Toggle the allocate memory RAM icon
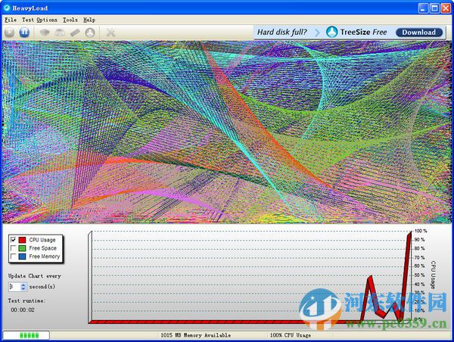This screenshot has width=454, height=342. pyautogui.click(x=75, y=33)
